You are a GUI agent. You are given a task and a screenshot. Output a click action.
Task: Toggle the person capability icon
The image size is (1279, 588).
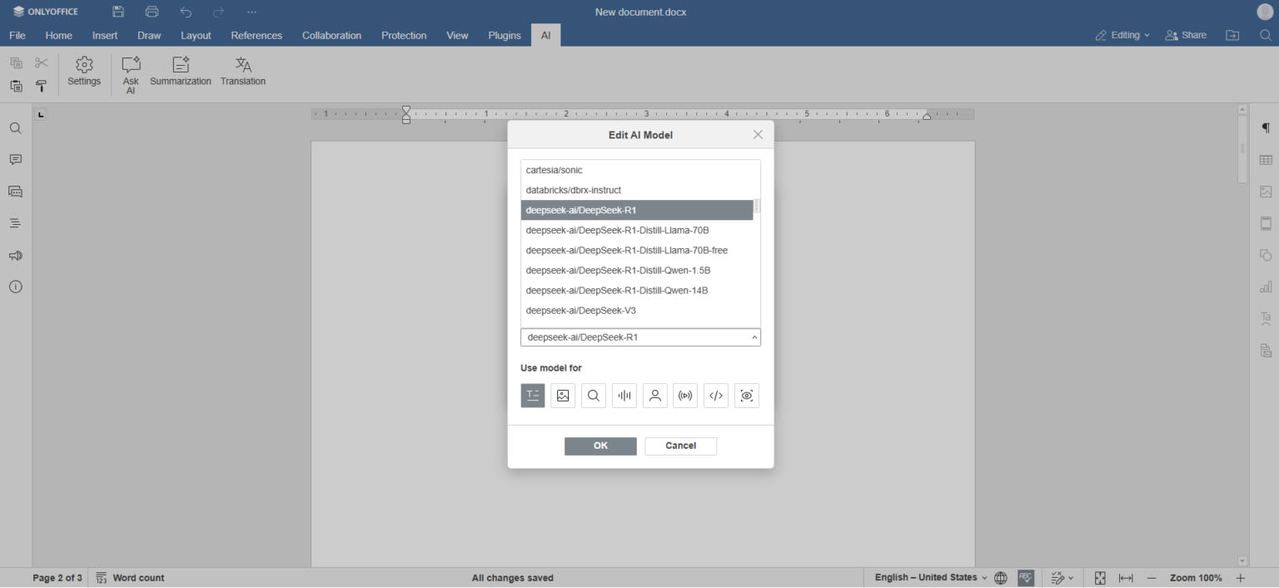655,396
